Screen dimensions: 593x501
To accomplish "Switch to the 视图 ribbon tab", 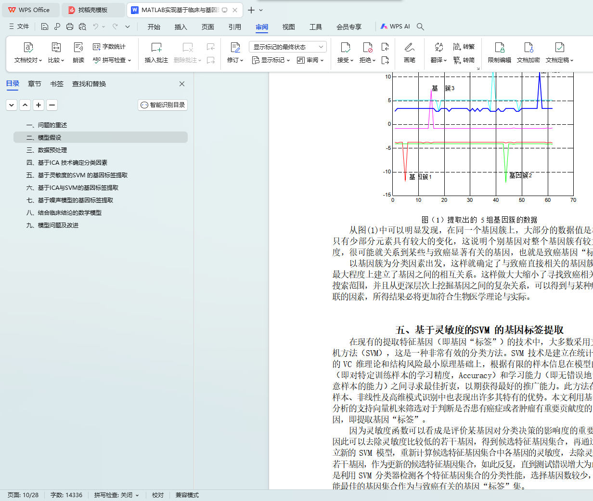I will tap(289, 27).
